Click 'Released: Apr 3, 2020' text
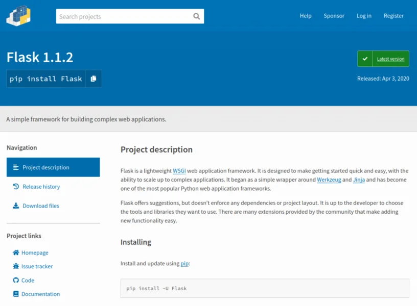Viewport: 417px width, 306px height. click(383, 79)
